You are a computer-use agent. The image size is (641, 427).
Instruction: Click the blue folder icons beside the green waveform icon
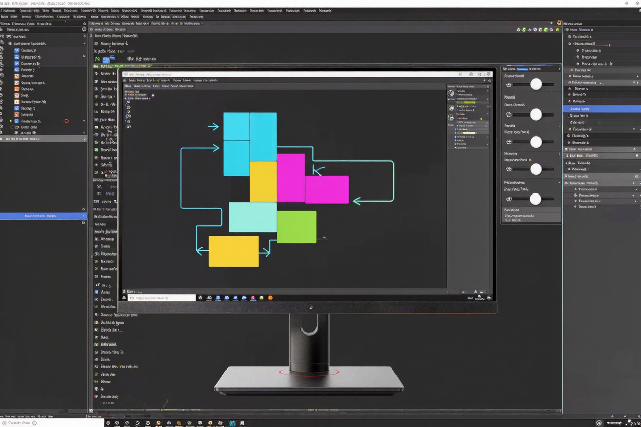click(x=109, y=59)
